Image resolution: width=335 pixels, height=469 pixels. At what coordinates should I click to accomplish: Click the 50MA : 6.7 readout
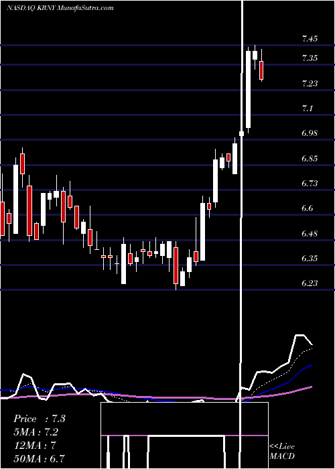pos(39,458)
